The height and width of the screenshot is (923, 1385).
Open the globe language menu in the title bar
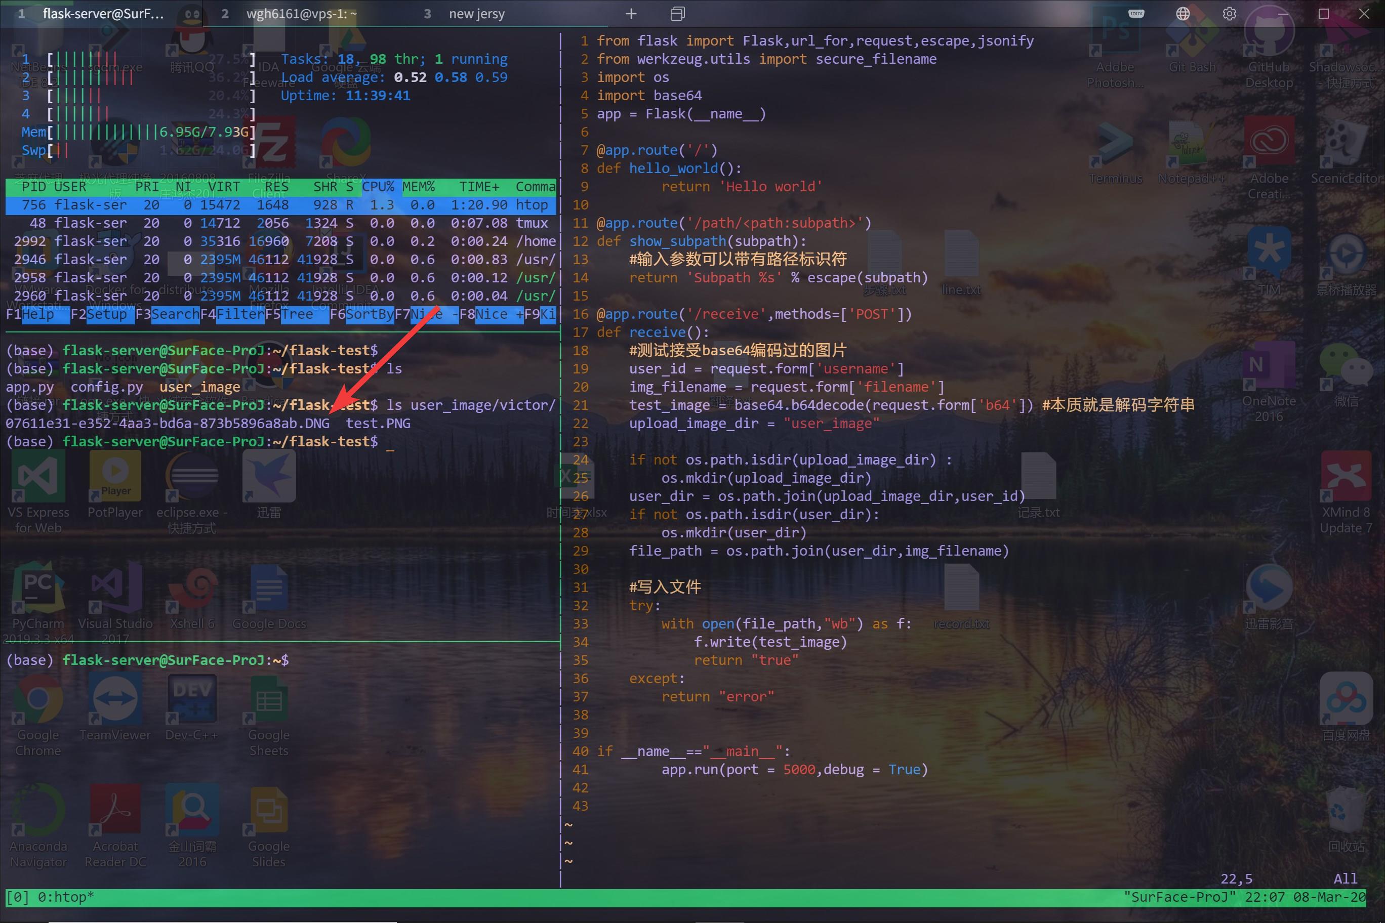[x=1183, y=13]
